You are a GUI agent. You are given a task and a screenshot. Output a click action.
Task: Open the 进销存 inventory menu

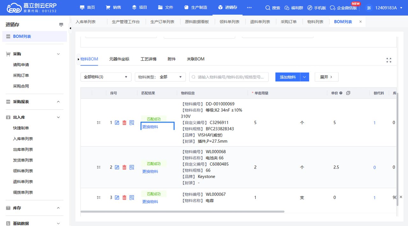point(227,8)
